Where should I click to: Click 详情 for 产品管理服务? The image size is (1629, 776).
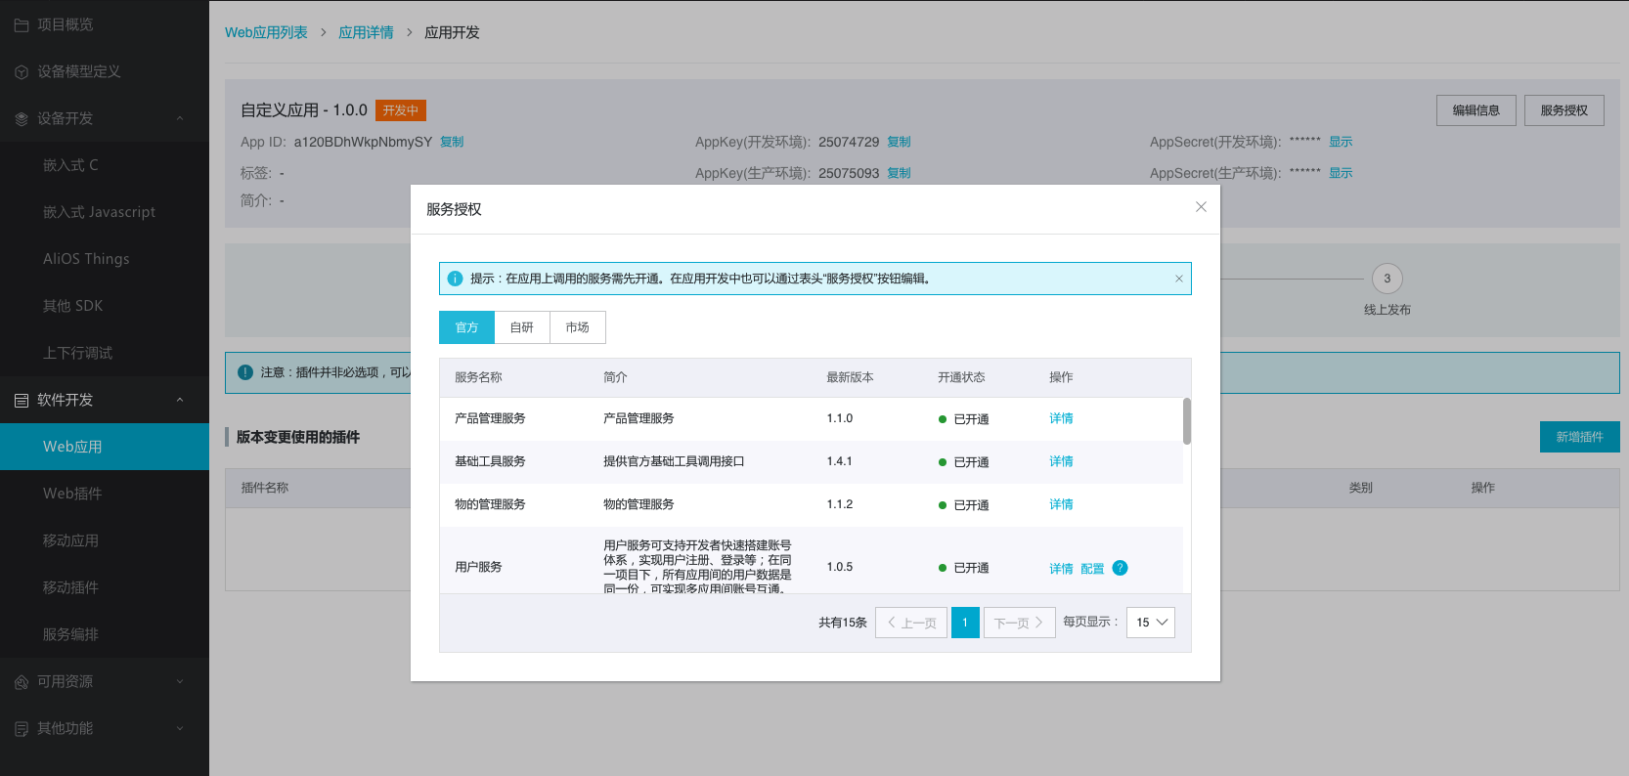[x=1061, y=418]
